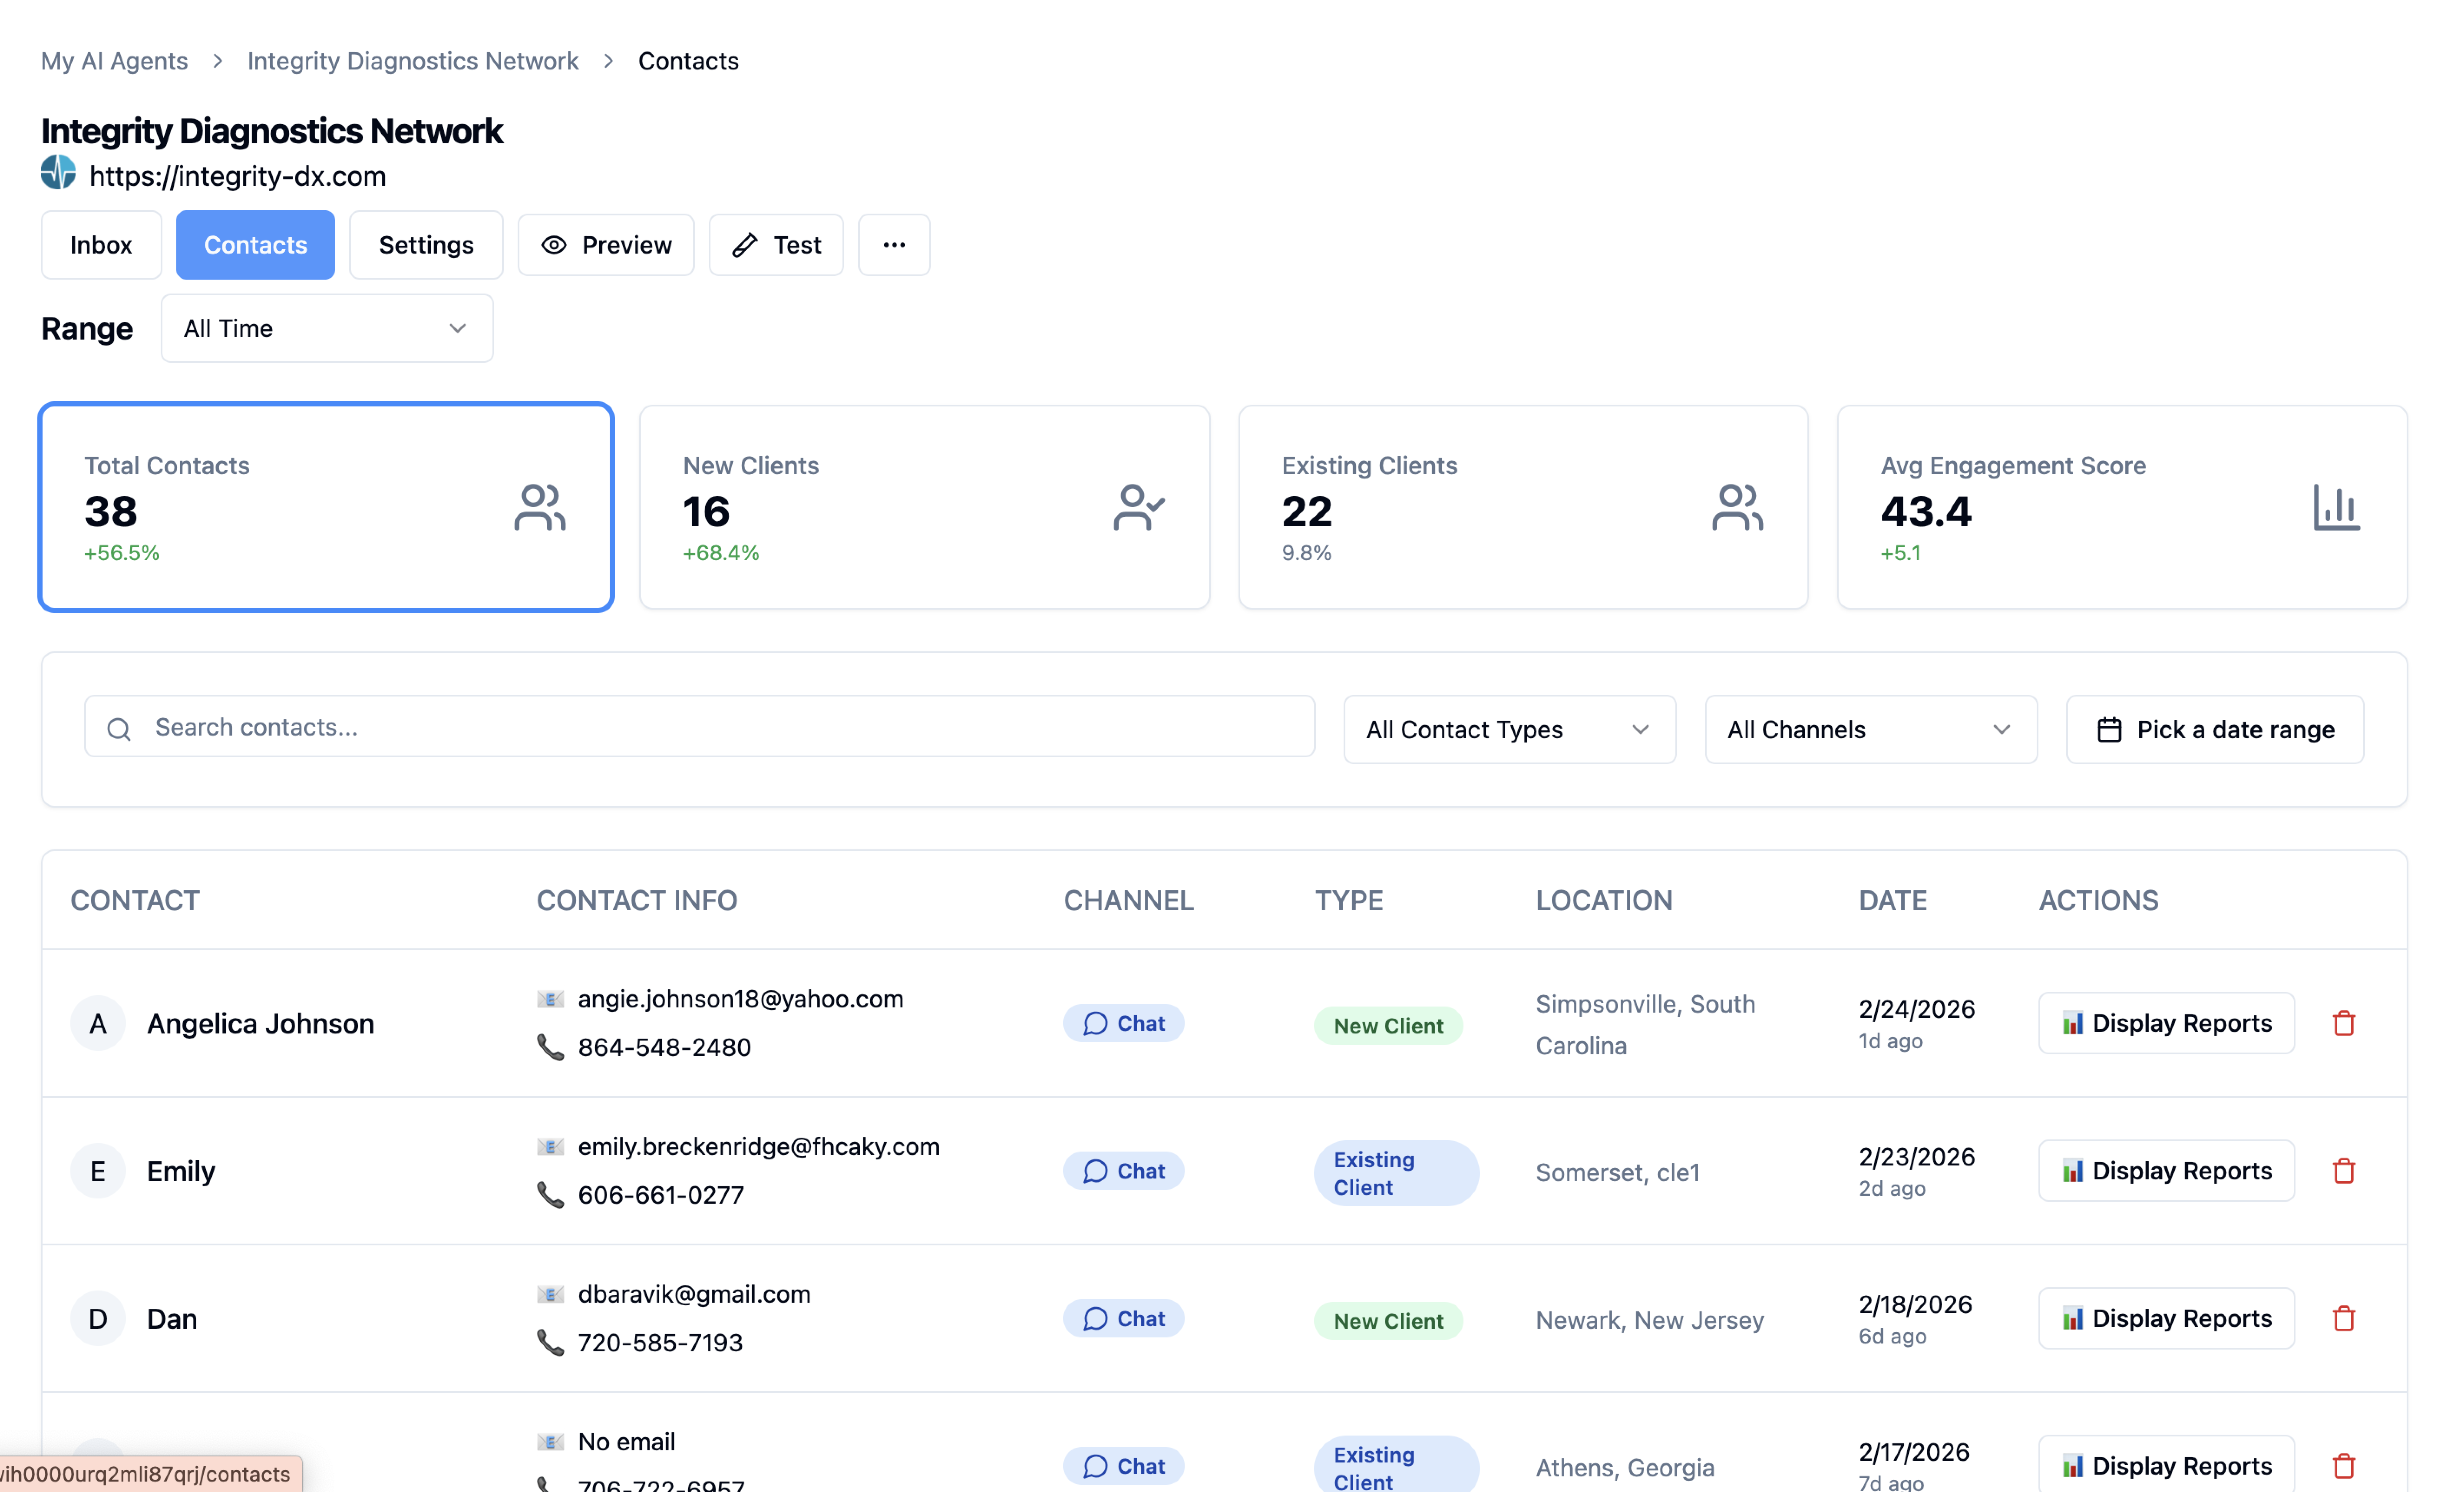Click the Emily contact name

point(181,1171)
